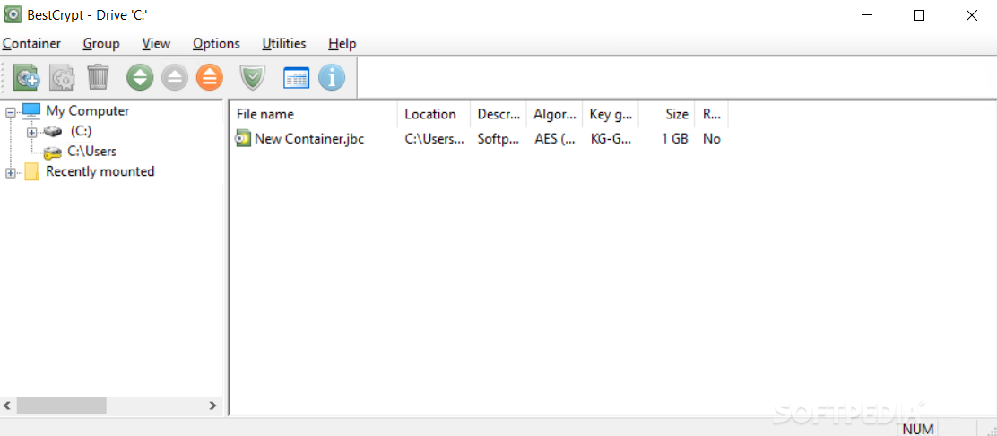Image resolution: width=997 pixels, height=436 pixels.
Task: Close the BestCrypt window
Action: 971,16
